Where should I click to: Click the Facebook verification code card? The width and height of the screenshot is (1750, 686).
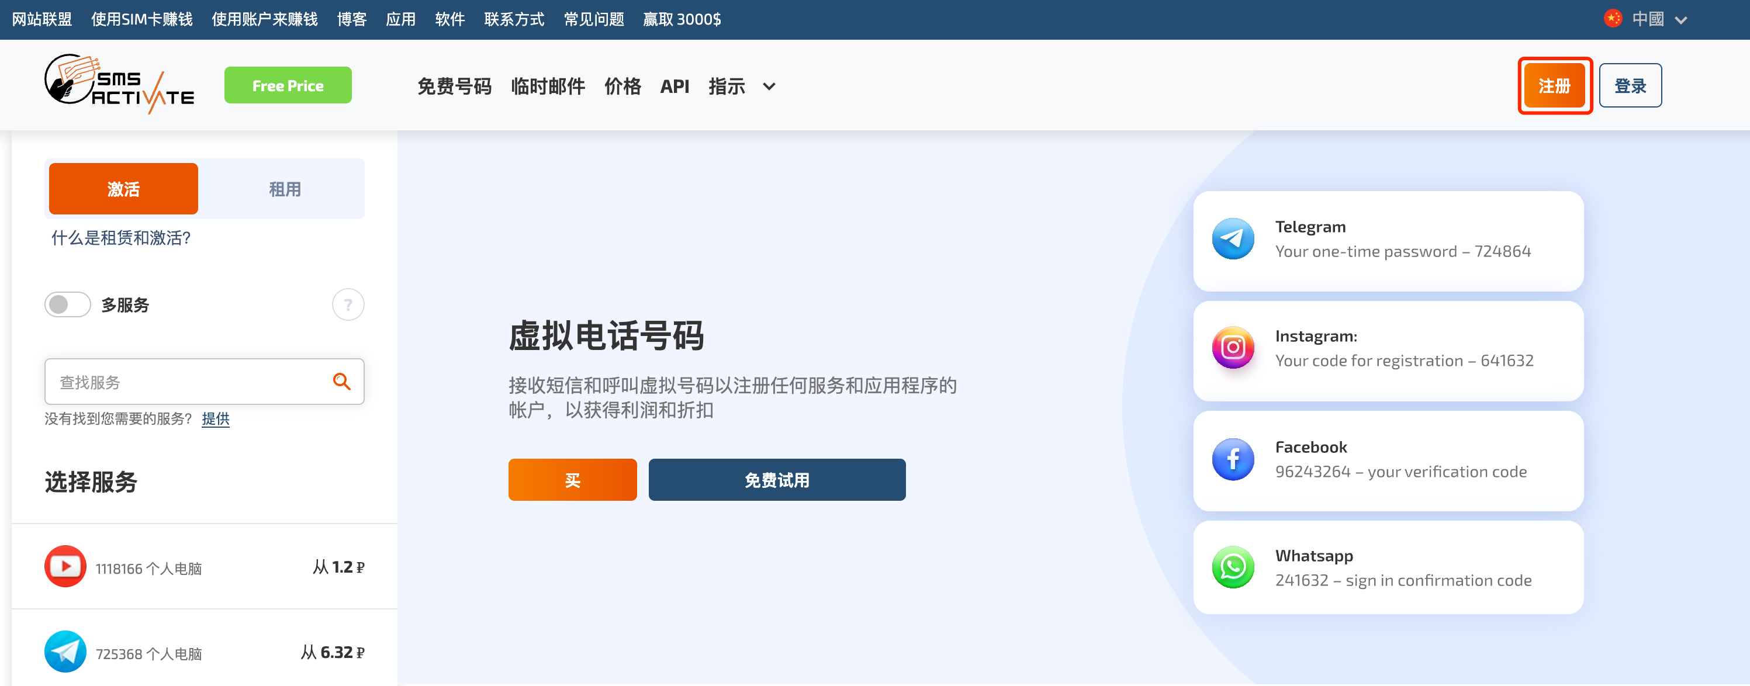coord(1389,461)
